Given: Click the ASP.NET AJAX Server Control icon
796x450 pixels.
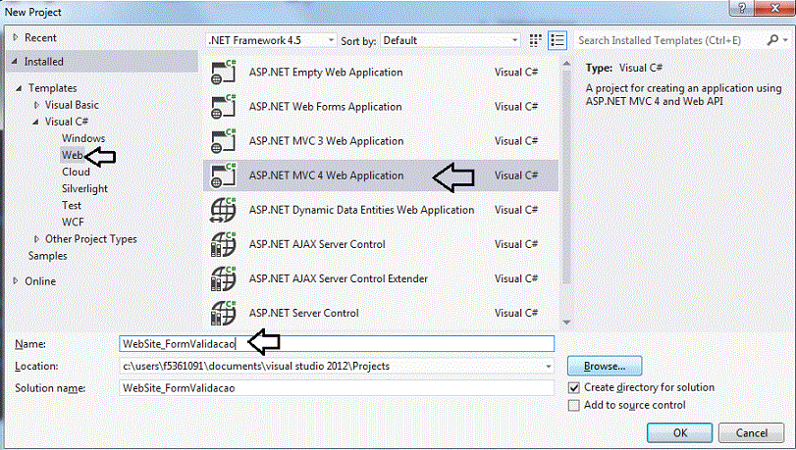Looking at the screenshot, I should pos(224,244).
